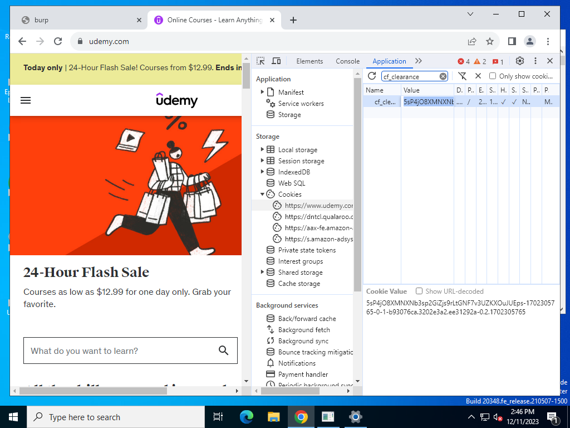The width and height of the screenshot is (570, 428).
Task: Close the burp tab
Action: coord(139,20)
